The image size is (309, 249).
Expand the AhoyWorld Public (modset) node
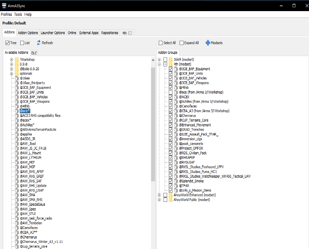tap(159, 200)
